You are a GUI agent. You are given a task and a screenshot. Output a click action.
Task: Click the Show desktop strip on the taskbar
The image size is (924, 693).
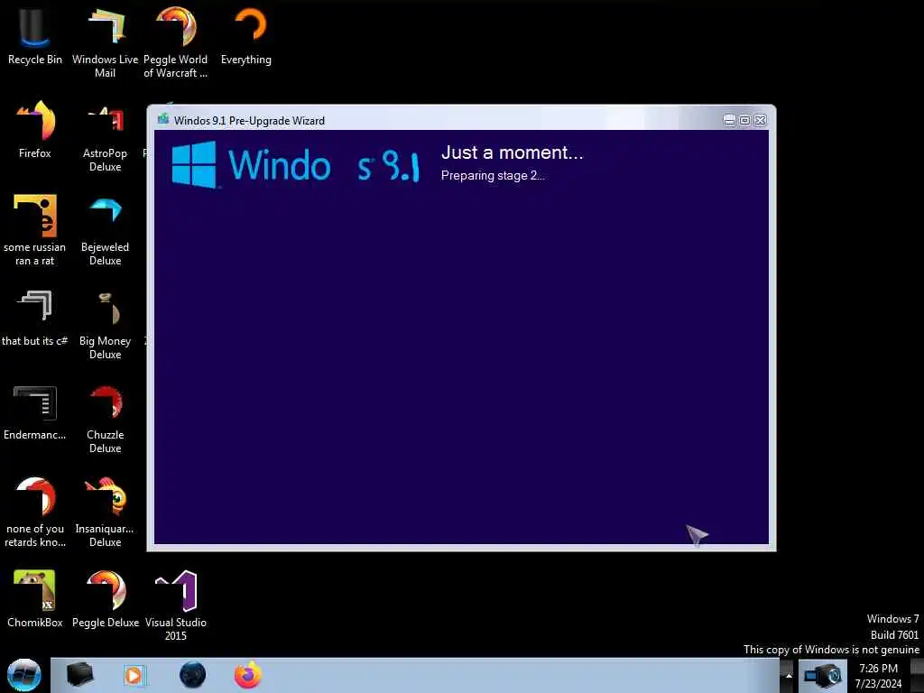(917, 675)
